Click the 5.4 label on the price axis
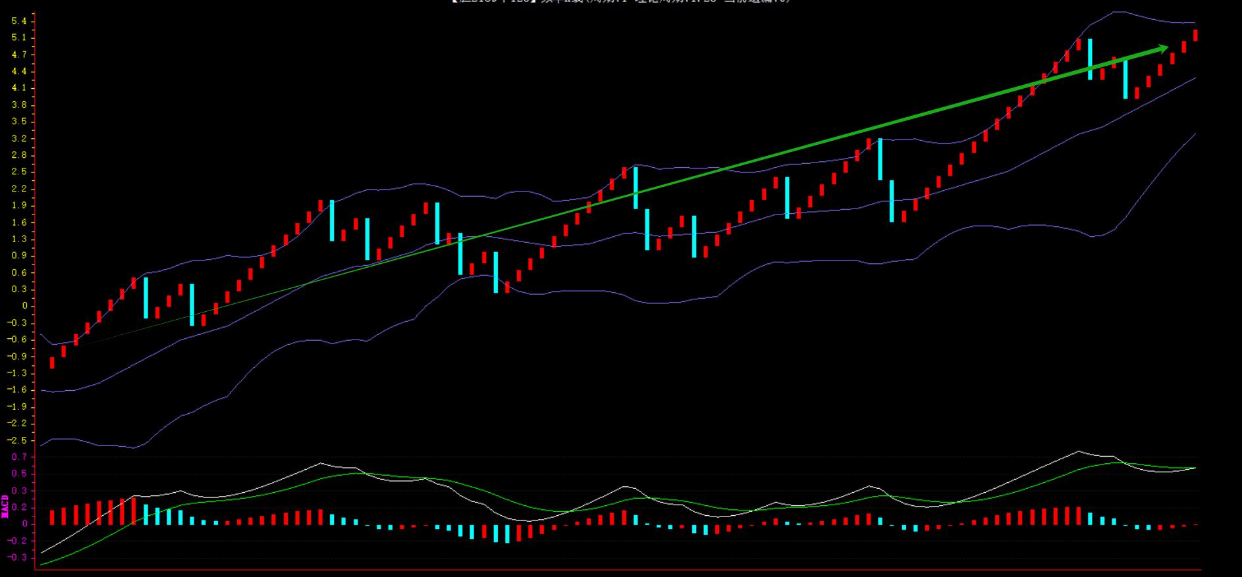This screenshot has width=1242, height=577. pos(18,21)
